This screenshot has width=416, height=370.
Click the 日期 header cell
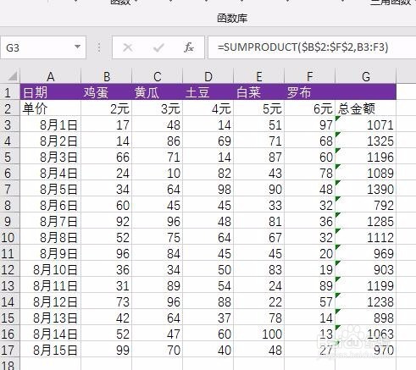51,92
